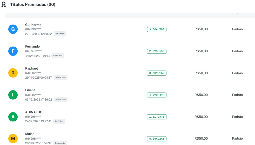This screenshot has height=145, width=255.
Task: Click the 'há 5 dias' time badge
Action: (x=59, y=121)
